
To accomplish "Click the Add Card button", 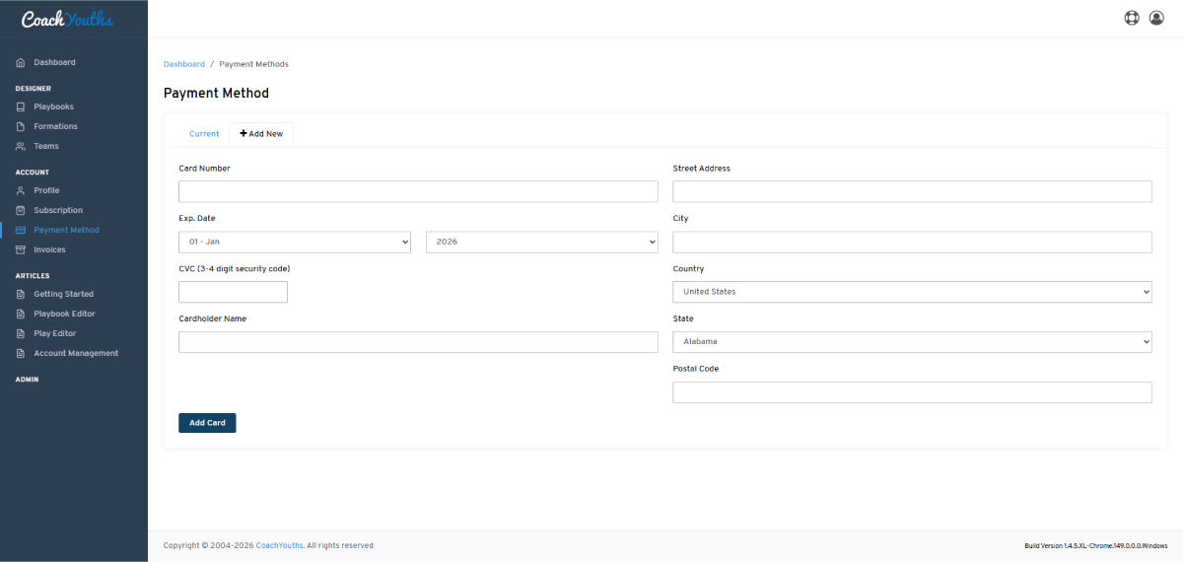I will pyautogui.click(x=207, y=423).
